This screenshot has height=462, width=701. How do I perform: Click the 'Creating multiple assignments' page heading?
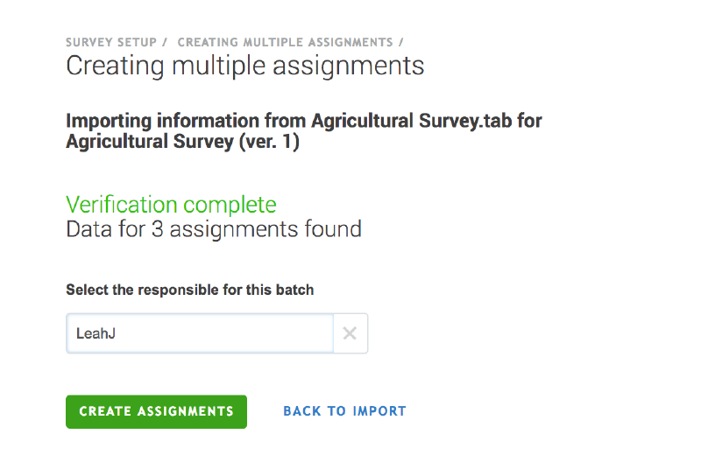tap(244, 65)
